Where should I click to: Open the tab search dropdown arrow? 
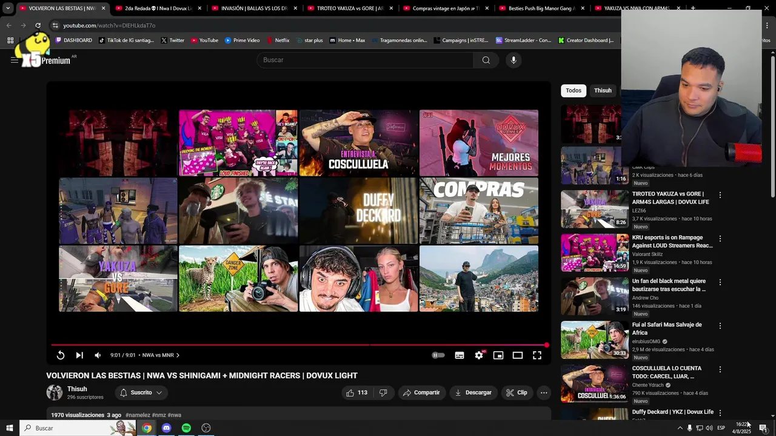pyautogui.click(x=8, y=8)
